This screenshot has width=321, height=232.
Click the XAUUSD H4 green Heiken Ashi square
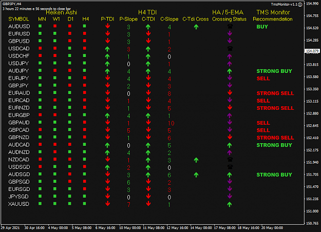84,204
